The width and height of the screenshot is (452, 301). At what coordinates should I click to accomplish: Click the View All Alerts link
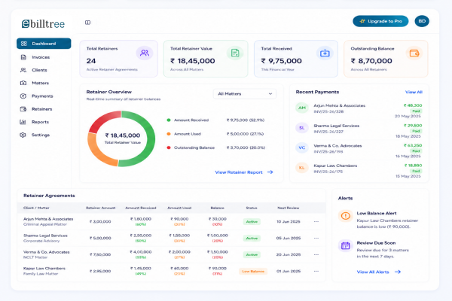click(x=379, y=272)
